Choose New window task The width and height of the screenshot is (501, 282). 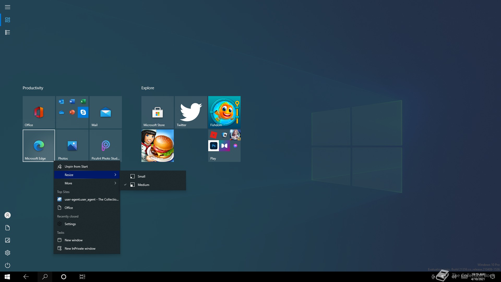tap(87, 240)
